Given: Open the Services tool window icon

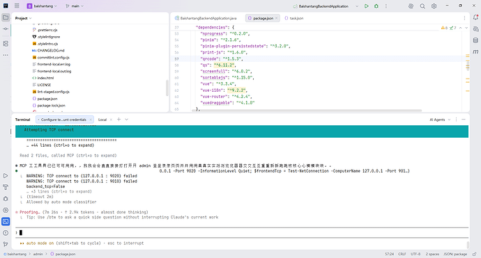Looking at the screenshot, I should point(6,210).
